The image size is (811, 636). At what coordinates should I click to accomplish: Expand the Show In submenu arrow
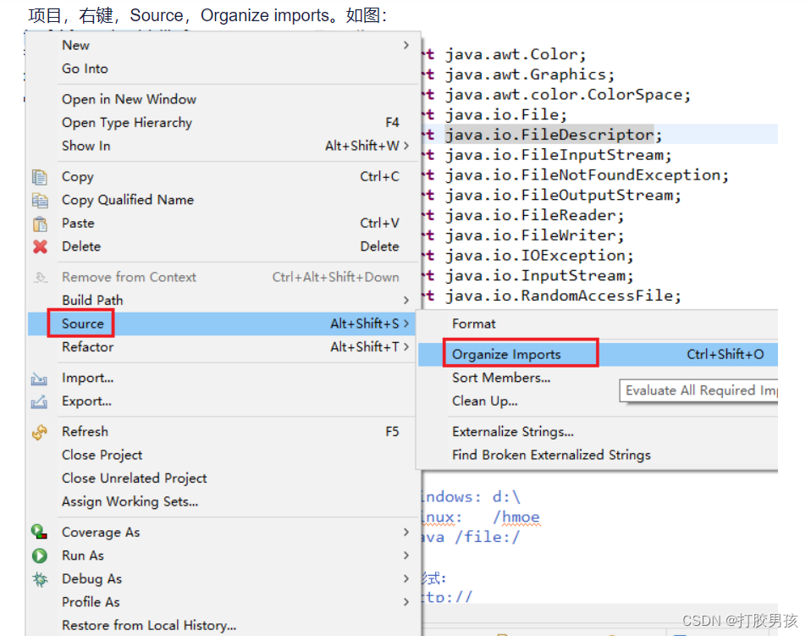pyautogui.click(x=406, y=146)
